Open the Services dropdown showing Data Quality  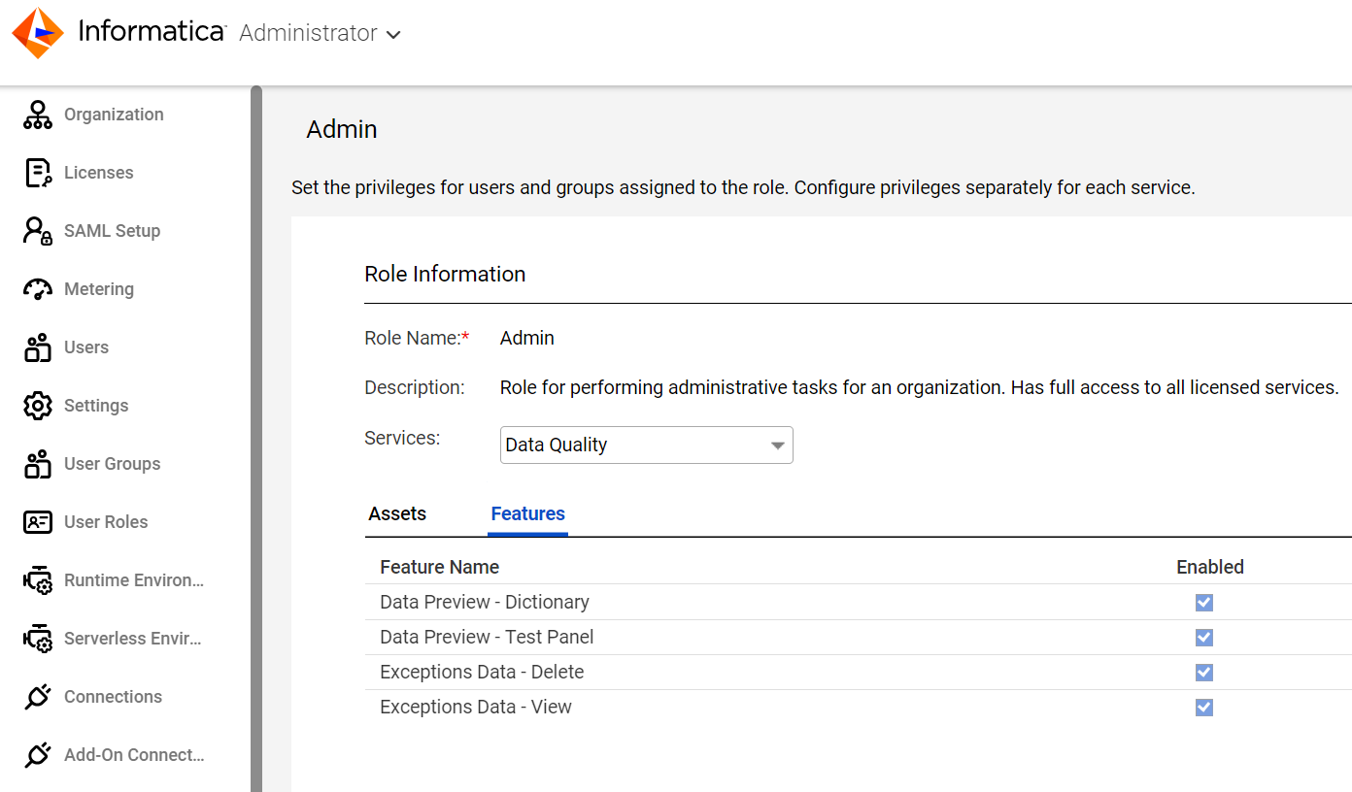pyautogui.click(x=647, y=445)
